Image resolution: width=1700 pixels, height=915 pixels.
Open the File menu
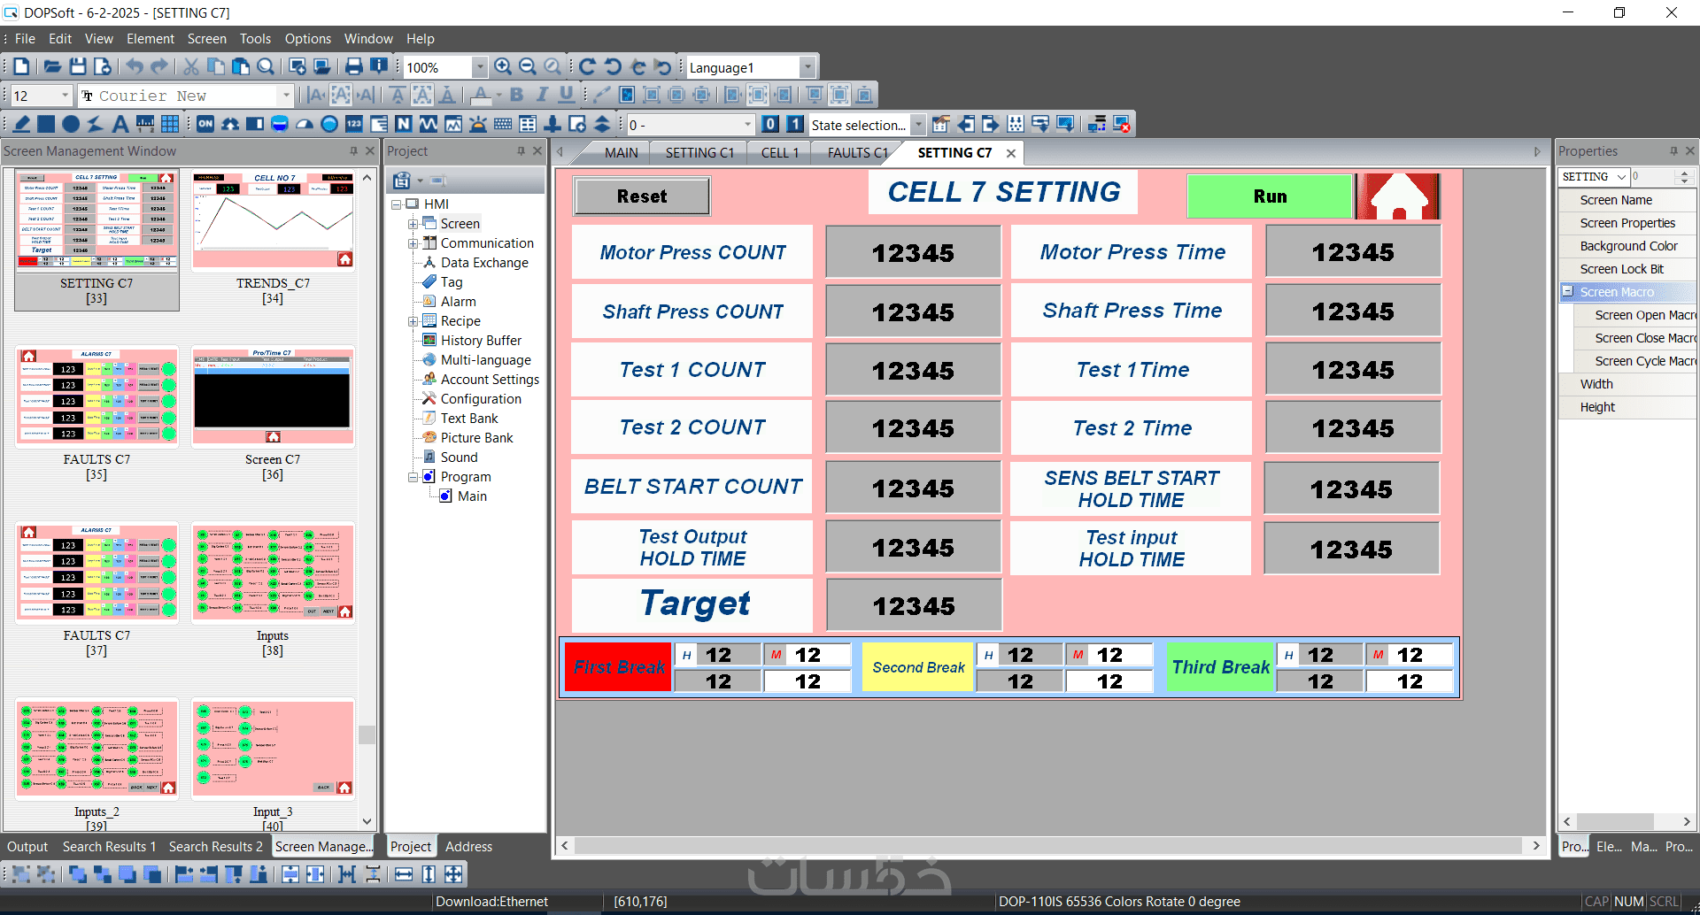click(25, 39)
